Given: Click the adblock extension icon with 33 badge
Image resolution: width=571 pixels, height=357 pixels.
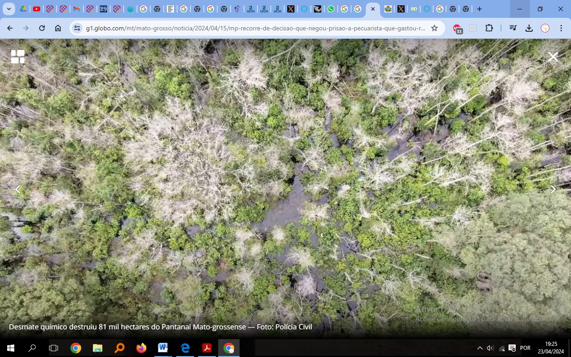Looking at the screenshot, I should pos(457,29).
